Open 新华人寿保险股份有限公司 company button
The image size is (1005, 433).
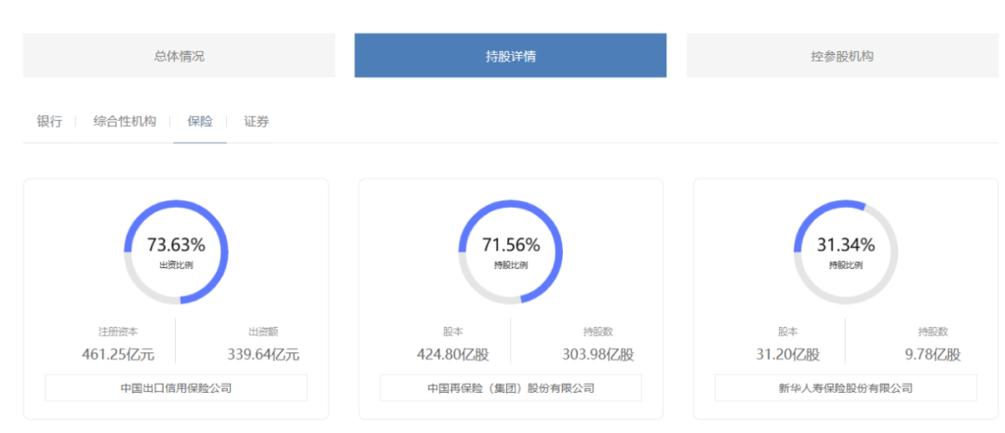pos(845,387)
